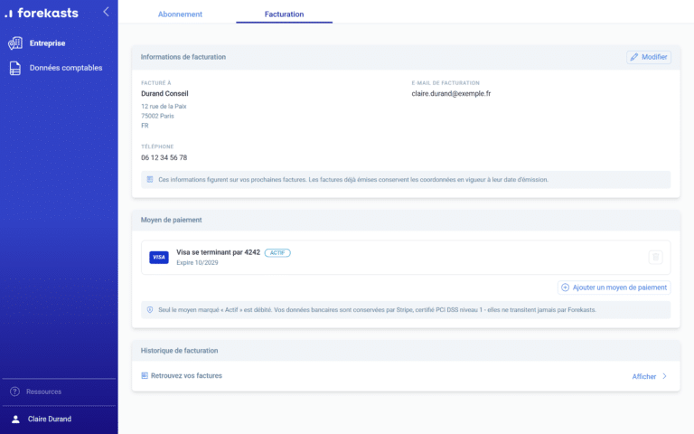Select the Visa se terminant par 4242 card
Screen dimensions: 694x434
click(x=406, y=258)
